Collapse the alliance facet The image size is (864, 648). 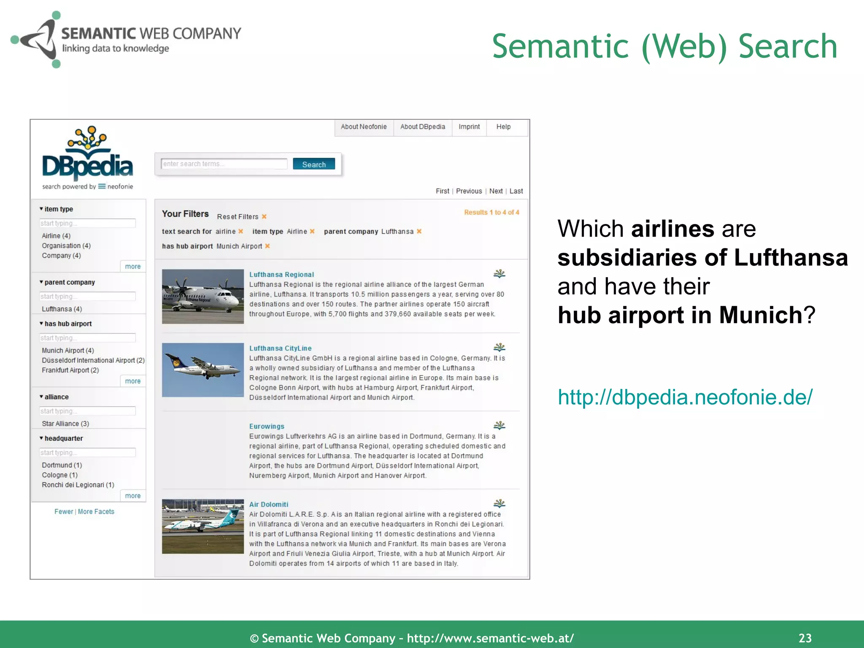[x=41, y=397]
